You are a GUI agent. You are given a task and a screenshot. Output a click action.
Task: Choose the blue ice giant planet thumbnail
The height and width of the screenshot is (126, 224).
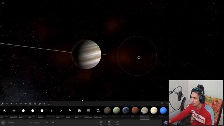(x=163, y=111)
